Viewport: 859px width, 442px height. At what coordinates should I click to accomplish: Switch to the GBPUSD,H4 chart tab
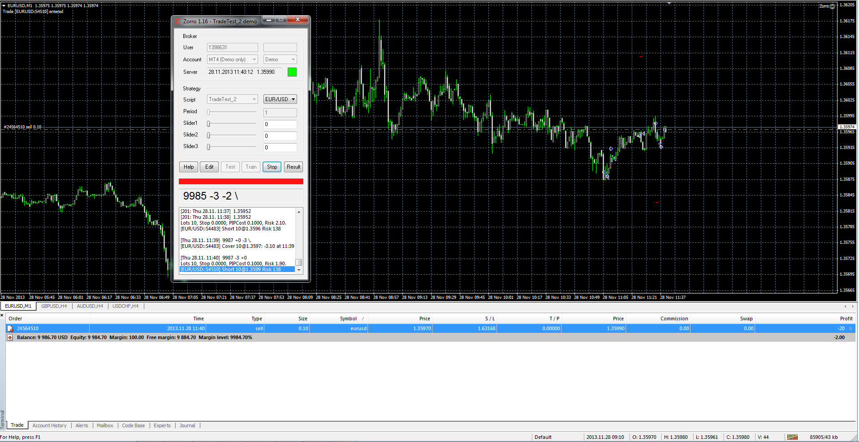[x=54, y=306]
